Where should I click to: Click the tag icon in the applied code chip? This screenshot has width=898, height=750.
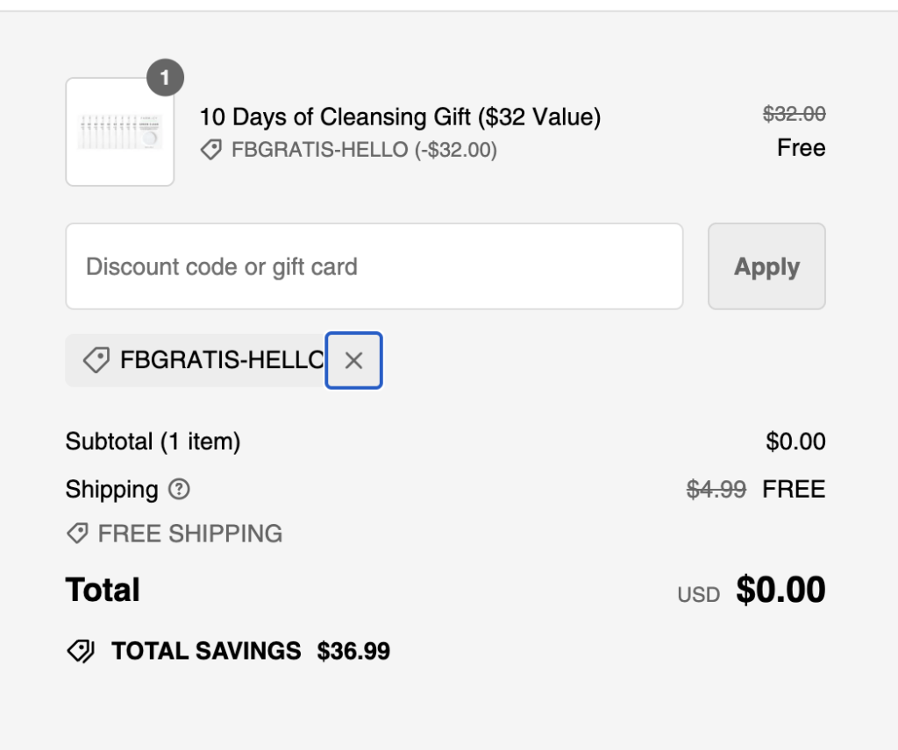point(96,360)
